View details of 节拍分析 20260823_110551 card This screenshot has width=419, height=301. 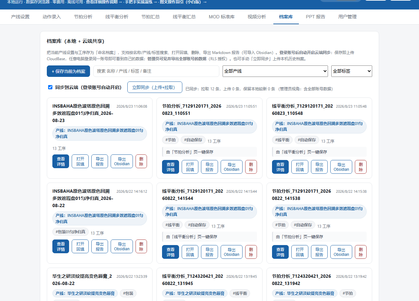pos(171,167)
